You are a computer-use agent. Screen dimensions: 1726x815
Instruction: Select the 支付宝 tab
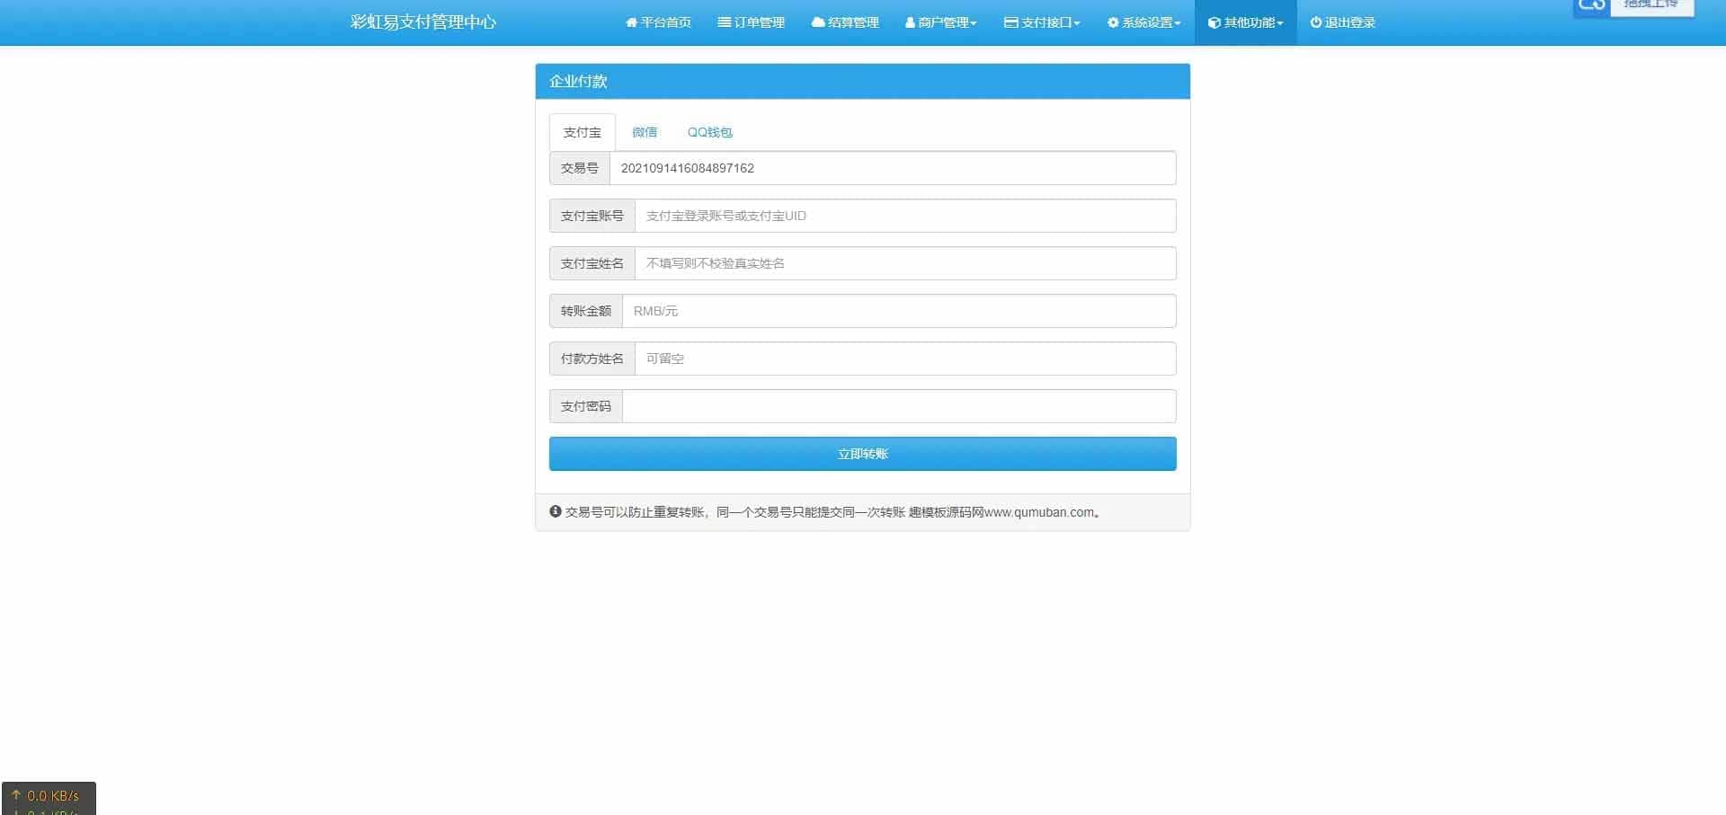583,132
